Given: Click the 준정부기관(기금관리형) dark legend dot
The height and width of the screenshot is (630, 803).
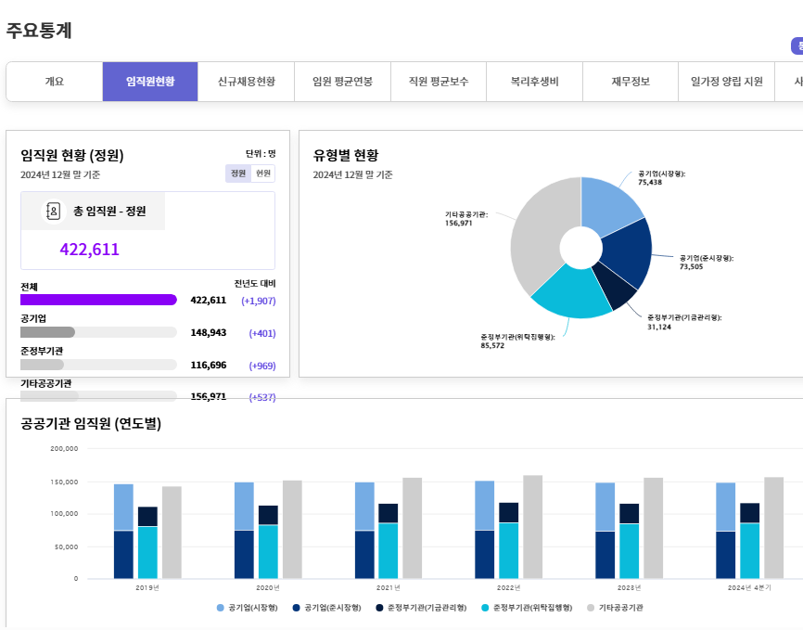Looking at the screenshot, I should [379, 606].
